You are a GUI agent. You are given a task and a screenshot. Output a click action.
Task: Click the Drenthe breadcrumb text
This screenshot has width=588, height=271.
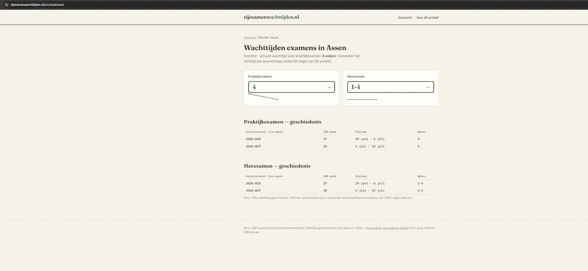[263, 37]
